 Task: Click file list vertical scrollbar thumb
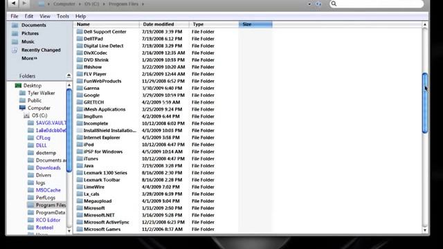tap(424, 103)
